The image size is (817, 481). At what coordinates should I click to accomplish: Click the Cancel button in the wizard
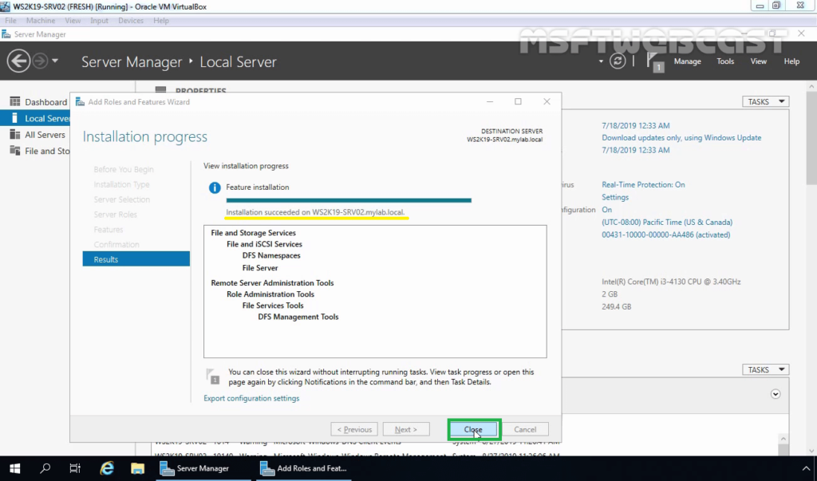tap(525, 429)
